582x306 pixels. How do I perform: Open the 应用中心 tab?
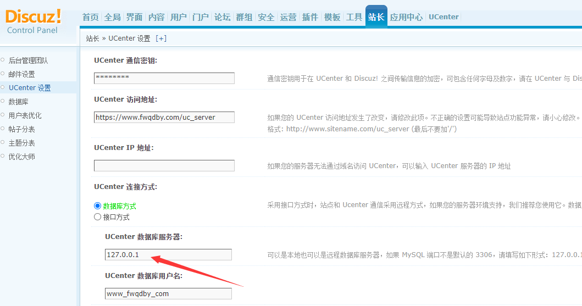click(x=406, y=17)
